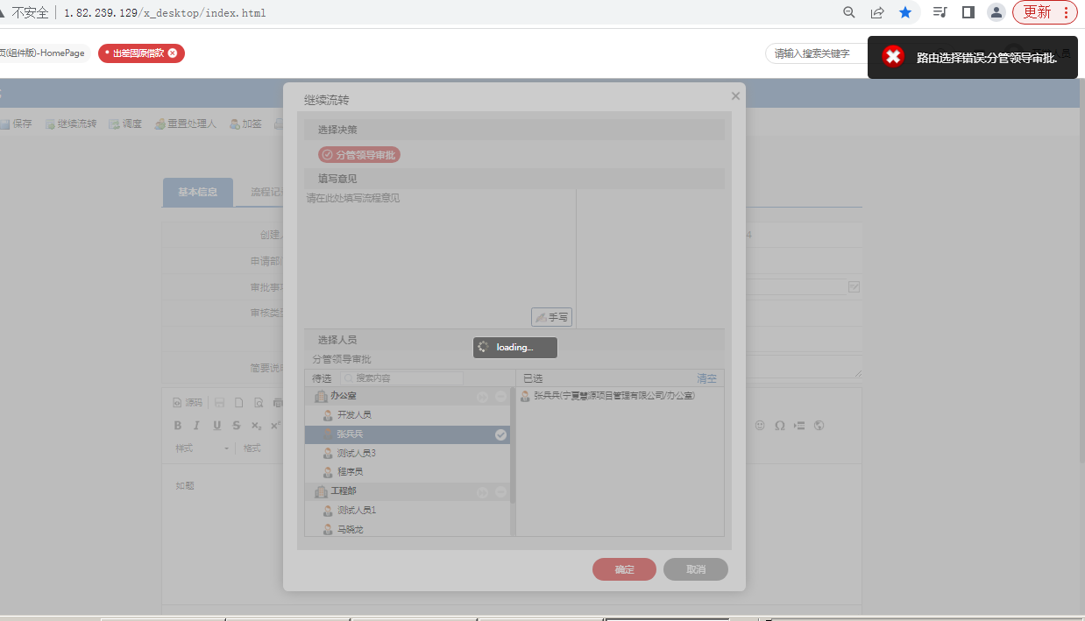Viewport: 1085px width, 621px height.
Task: Open the 基本信息 tab
Action: coord(198,192)
